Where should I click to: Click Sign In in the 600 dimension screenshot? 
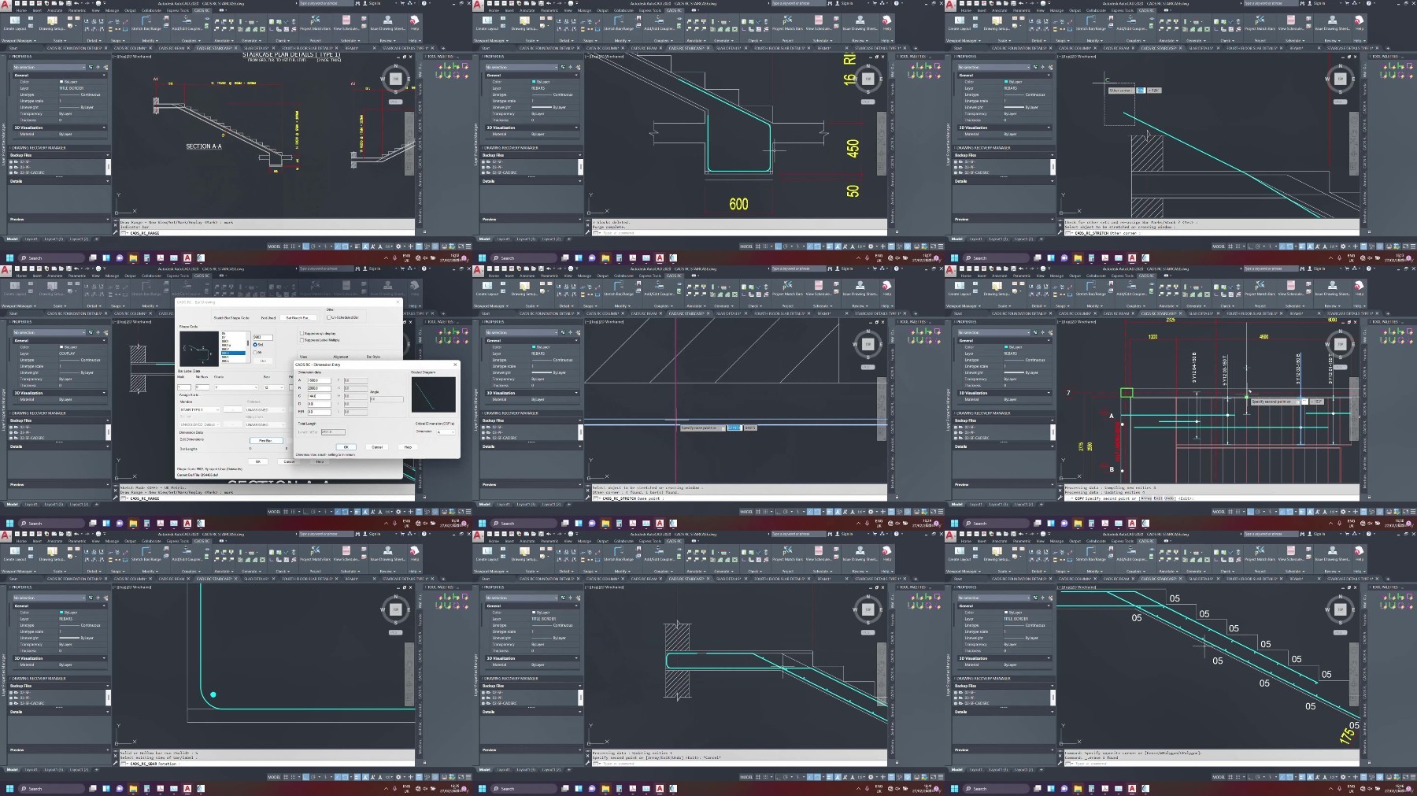tap(846, 3)
